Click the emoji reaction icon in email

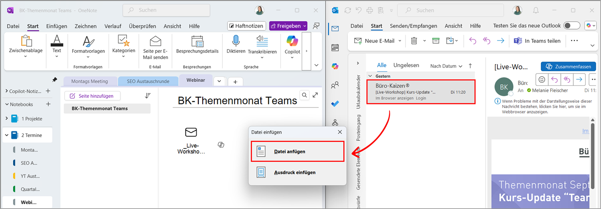pos(542,79)
